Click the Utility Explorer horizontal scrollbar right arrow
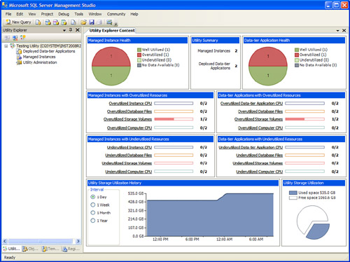This screenshot has height=262, width=350. 78,241
